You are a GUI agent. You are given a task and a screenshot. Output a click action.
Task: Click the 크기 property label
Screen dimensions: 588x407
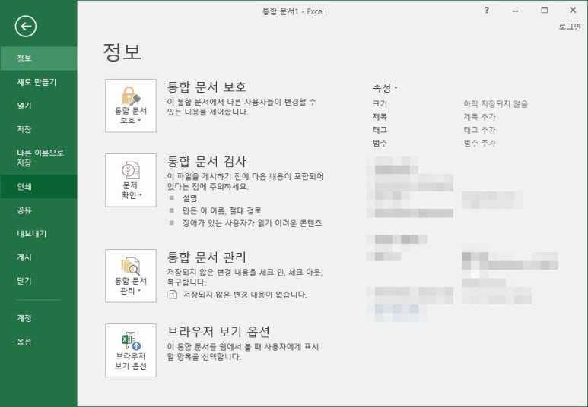click(x=380, y=104)
